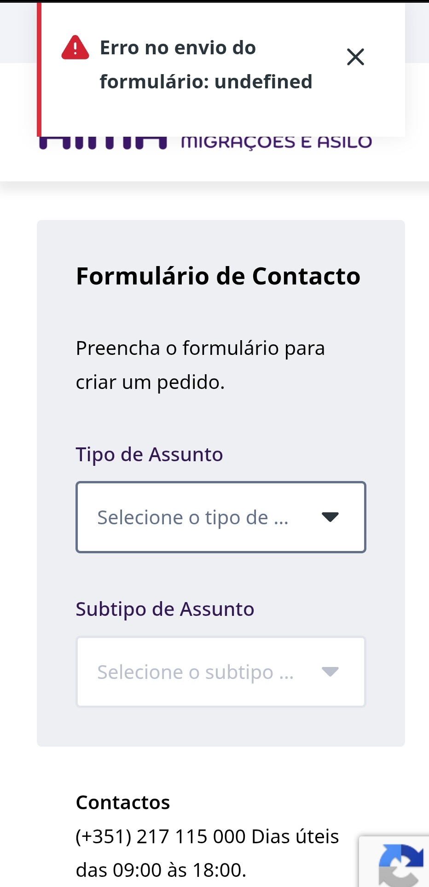Click the empty grey area below the Subtipo dropdown
429x887 pixels.
(x=221, y=727)
